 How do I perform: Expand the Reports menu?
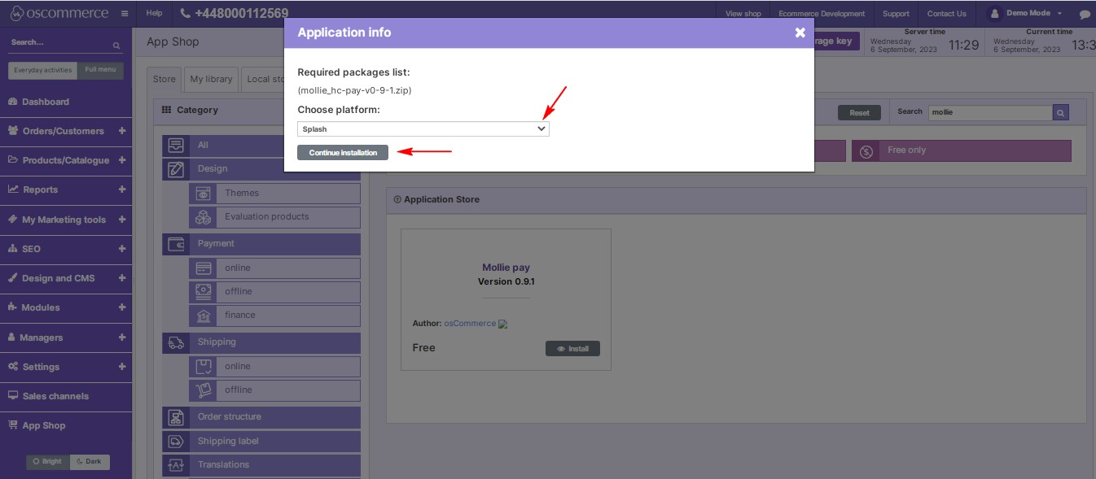pyautogui.click(x=122, y=189)
